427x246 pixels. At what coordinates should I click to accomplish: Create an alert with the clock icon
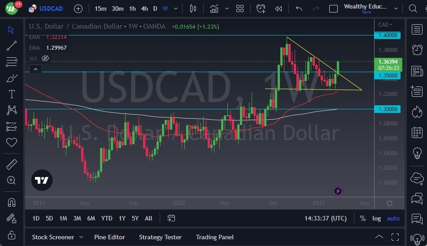[x=261, y=9]
